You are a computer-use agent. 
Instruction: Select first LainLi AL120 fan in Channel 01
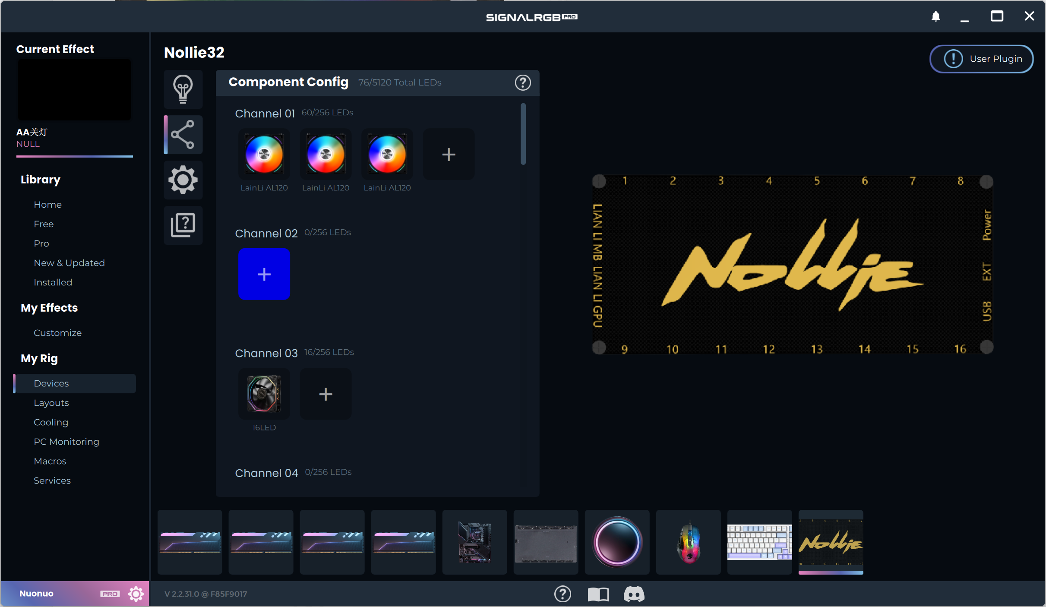(x=264, y=154)
